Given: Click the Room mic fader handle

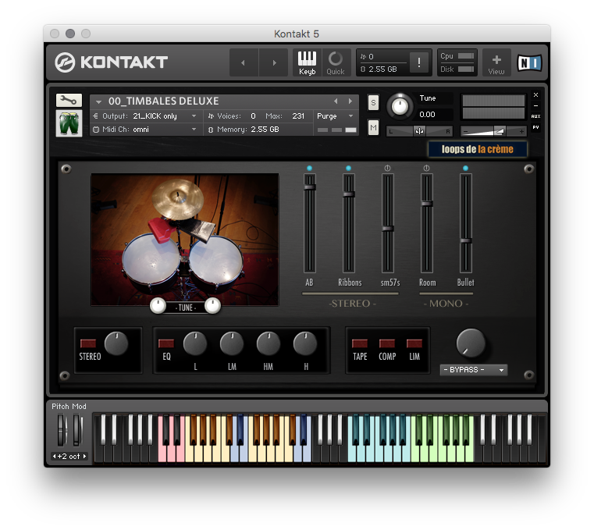Looking at the screenshot, I should 427,204.
